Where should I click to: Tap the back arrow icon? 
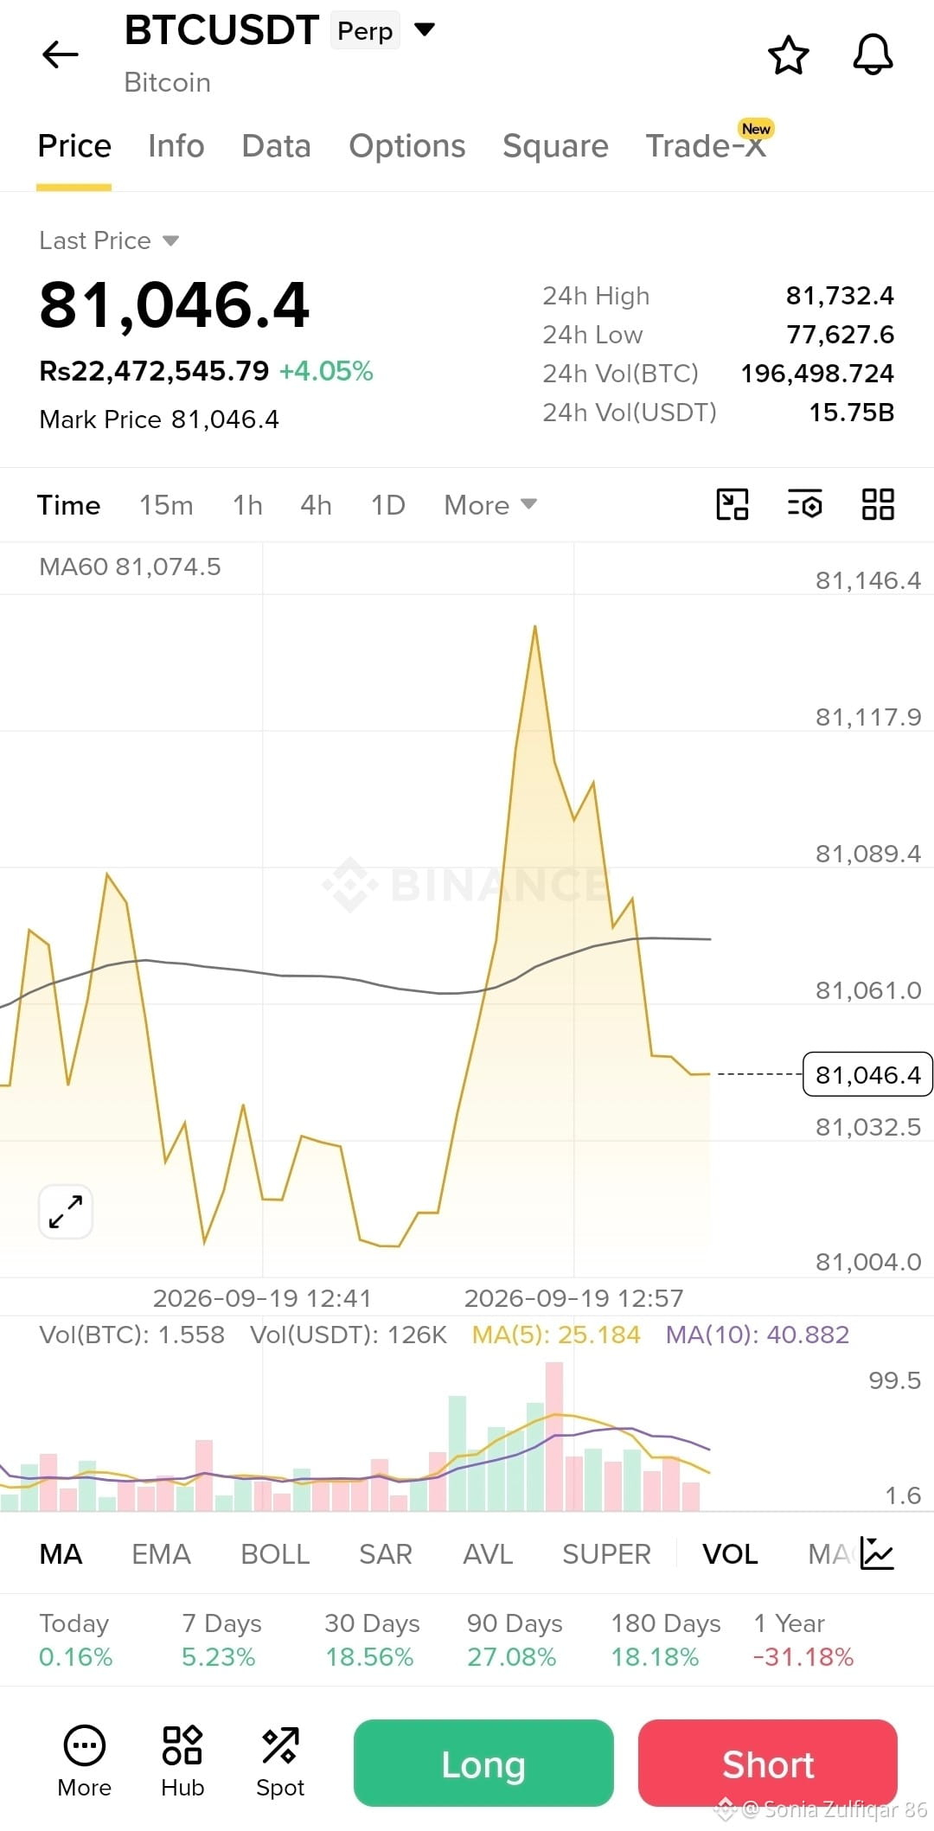60,54
